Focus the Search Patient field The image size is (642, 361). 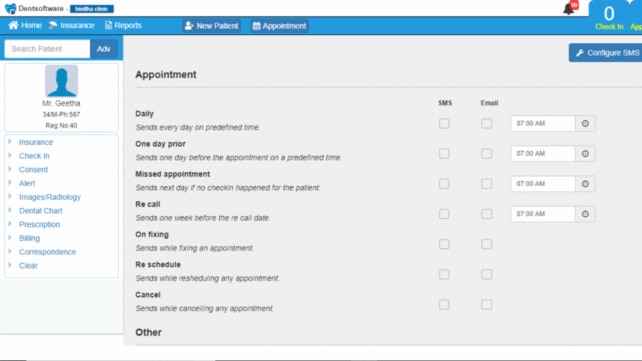click(48, 49)
